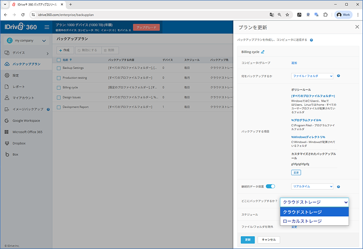Open レポート in the sidebar menu
This screenshot has height=249, width=363.
point(19,86)
